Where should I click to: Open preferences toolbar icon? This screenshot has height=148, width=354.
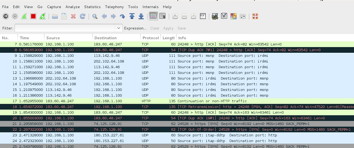[242, 17]
